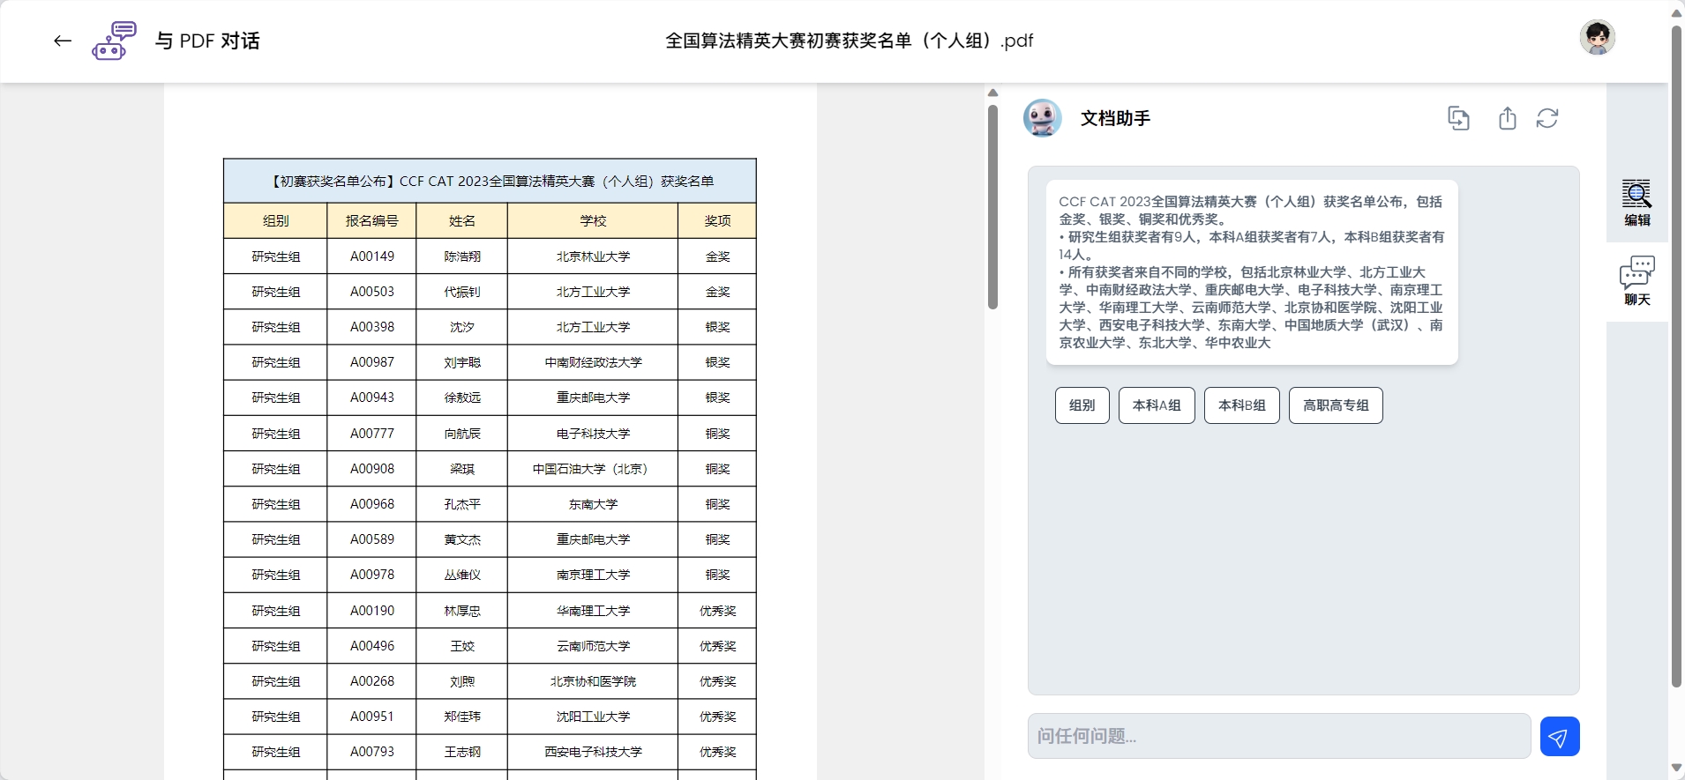Click the name 梁琪

[462, 469]
